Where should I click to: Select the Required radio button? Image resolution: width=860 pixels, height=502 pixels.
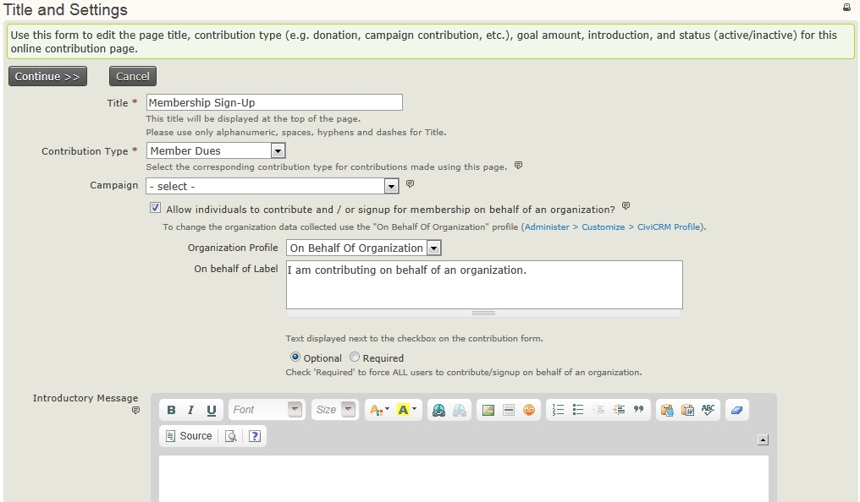click(355, 357)
